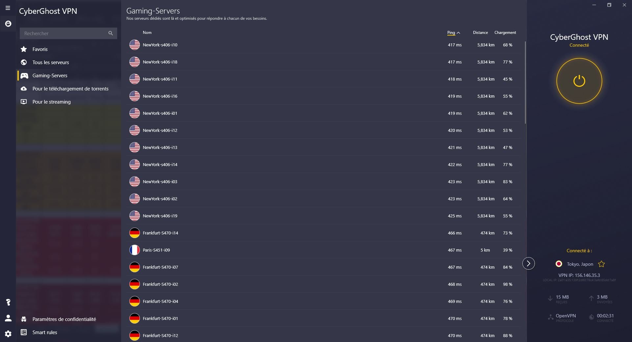Click the US flag of NewYork-s406-i19
This screenshot has width=632, height=342.
coord(134,216)
